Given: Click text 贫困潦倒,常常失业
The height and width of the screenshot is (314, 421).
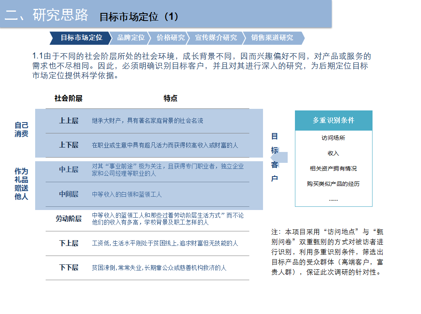Looking at the screenshot, I should coord(117,268).
